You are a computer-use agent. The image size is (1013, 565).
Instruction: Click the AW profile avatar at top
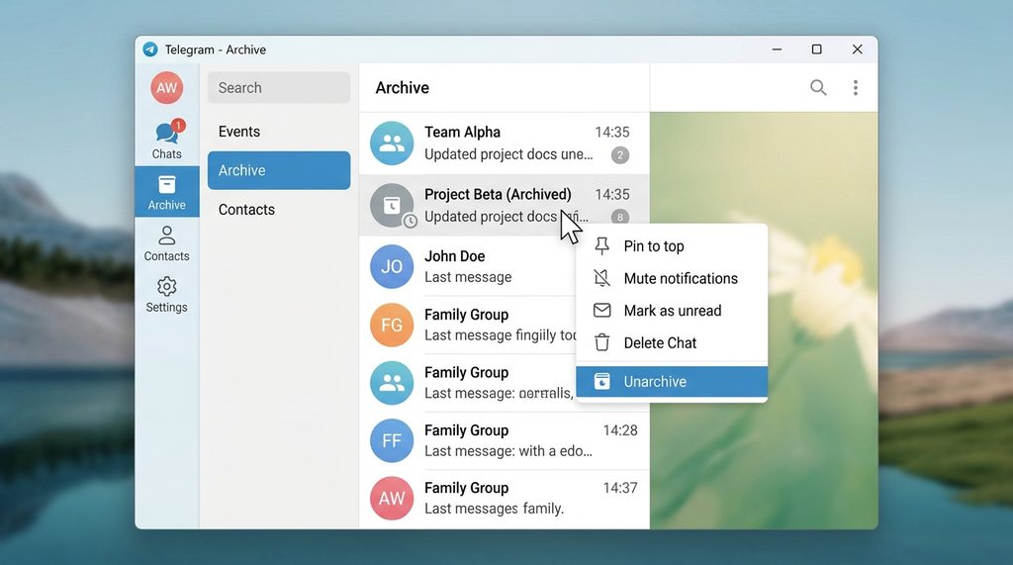pos(166,88)
